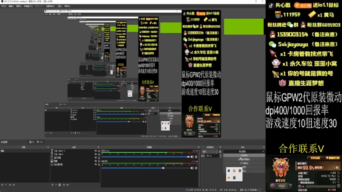The image size is (342, 192).
Task: Click the 停止推流 button
Action: [x=242, y=151]
